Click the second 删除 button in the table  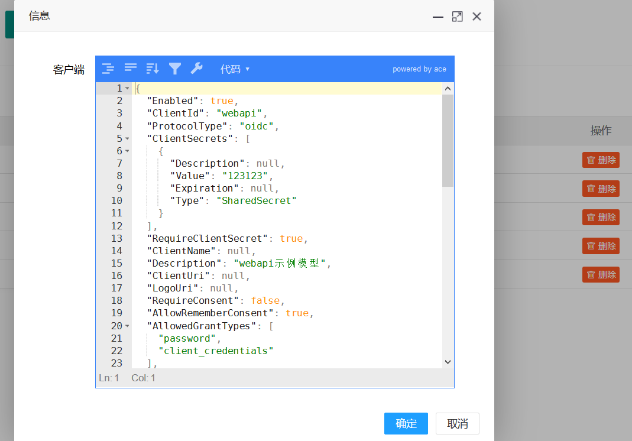(601, 189)
